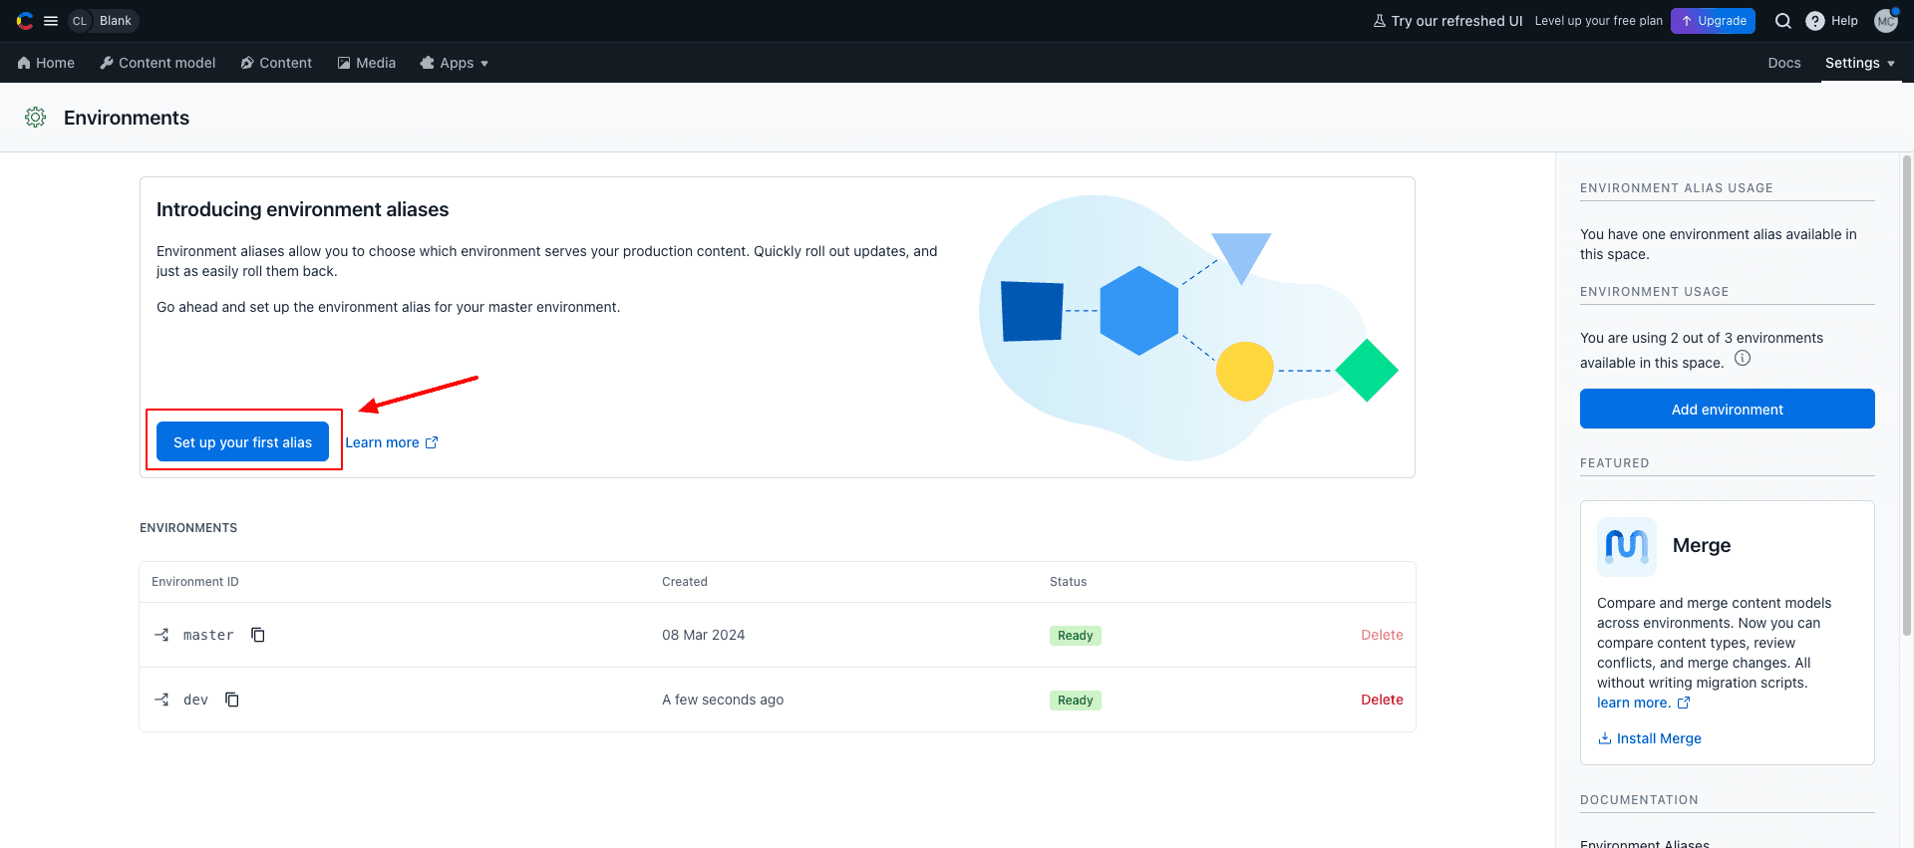Screen dimensions: 1914x848
Task: Open the Media tab
Action: pos(366,63)
